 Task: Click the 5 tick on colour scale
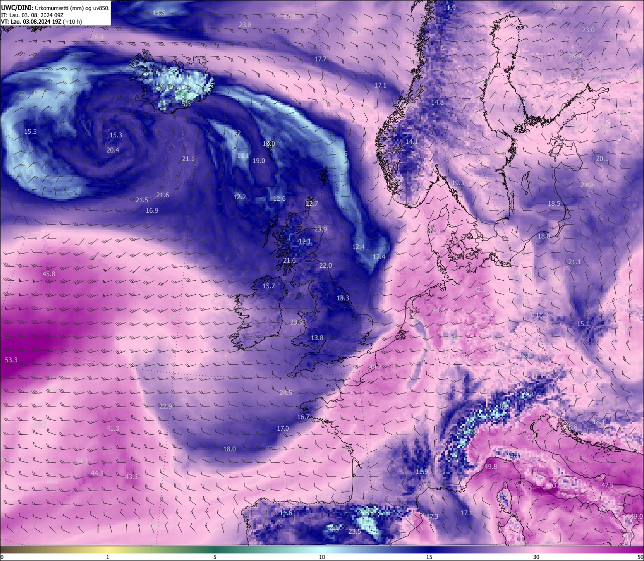215,556
